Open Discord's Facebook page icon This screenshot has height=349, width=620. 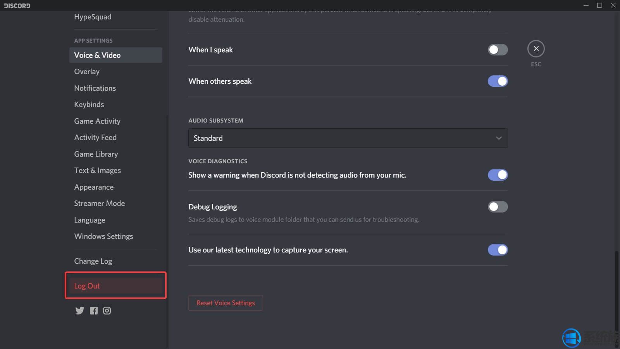pyautogui.click(x=94, y=311)
